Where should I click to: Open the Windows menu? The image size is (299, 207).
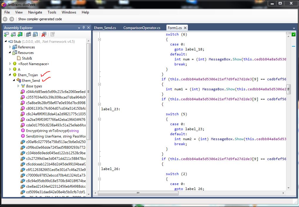pyautogui.click(x=69, y=12)
